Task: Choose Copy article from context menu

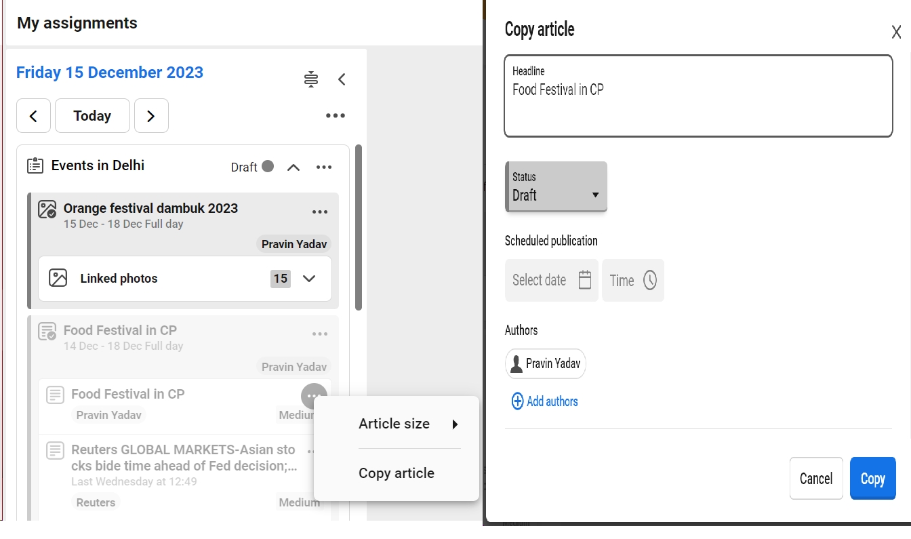Action: coord(397,473)
